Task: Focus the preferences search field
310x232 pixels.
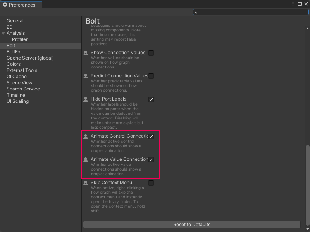Action: (252, 12)
